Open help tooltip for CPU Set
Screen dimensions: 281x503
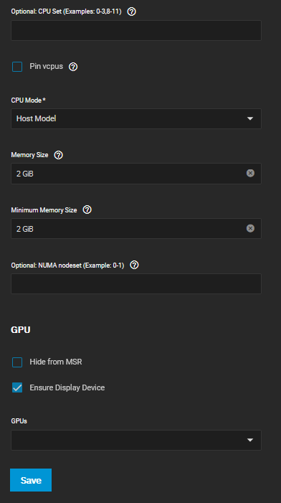[x=132, y=11]
